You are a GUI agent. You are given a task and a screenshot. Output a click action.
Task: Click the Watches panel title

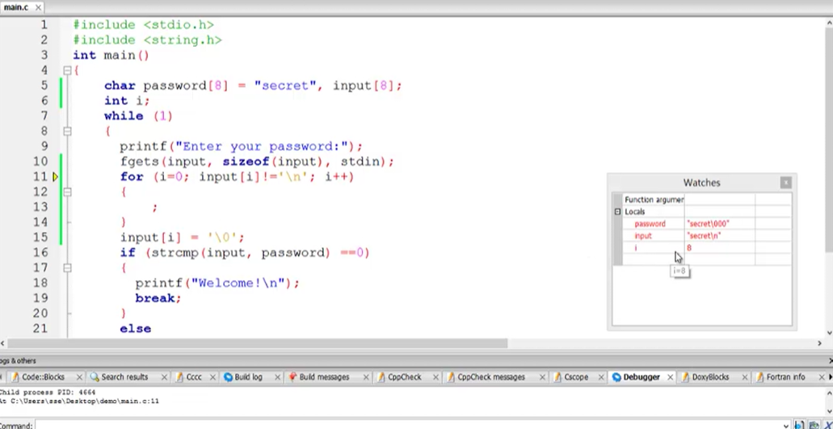coord(701,183)
